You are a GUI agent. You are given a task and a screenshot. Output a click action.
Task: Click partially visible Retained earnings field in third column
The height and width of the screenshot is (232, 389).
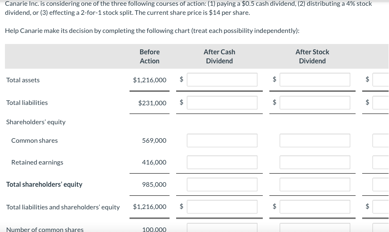381,162
